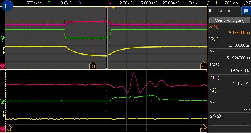The image size is (251, 133).
Task: Select the Y1(4) cursor field
Action: click(x=230, y=81)
